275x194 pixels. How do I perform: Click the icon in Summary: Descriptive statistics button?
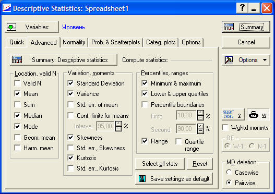point(17,59)
